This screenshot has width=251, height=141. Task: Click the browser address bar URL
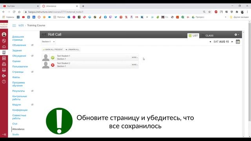(x=56, y=12)
